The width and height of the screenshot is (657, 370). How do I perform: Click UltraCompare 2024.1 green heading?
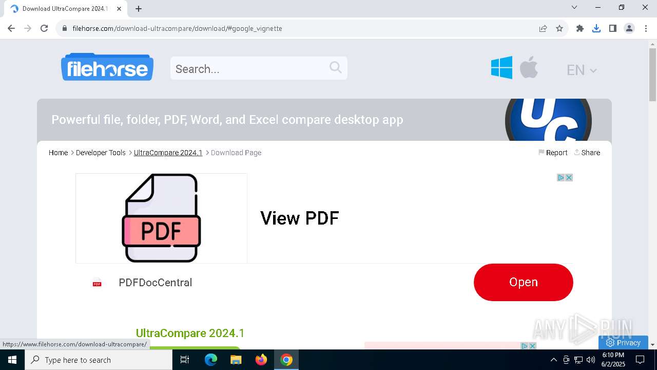tap(190, 333)
